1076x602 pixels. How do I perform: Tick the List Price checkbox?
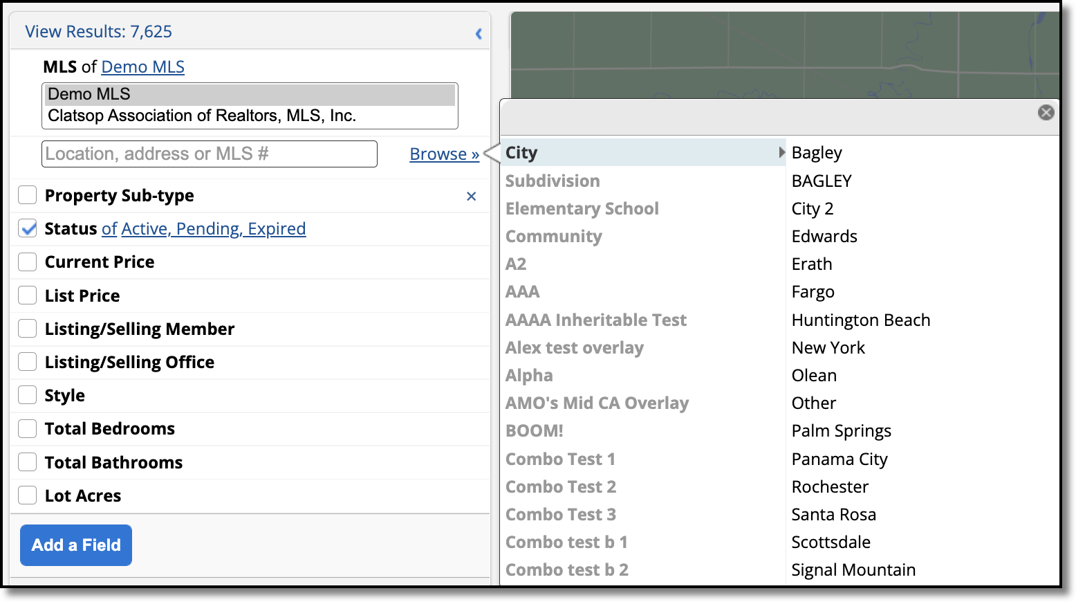coord(28,295)
